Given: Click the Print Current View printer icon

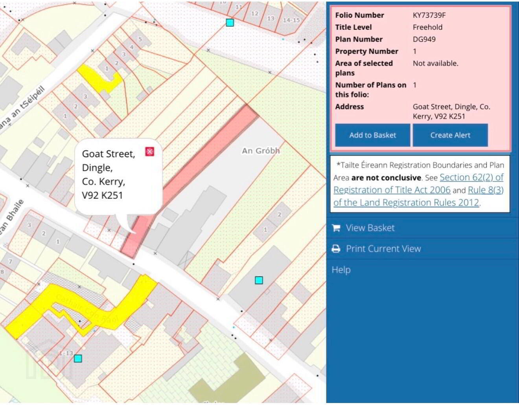Looking at the screenshot, I should pos(336,249).
